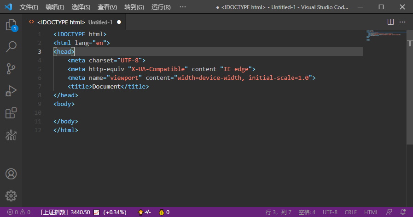Go to line via 行 3, 列 7 indicator
Image resolution: width=413 pixels, height=217 pixels.
pos(279,212)
